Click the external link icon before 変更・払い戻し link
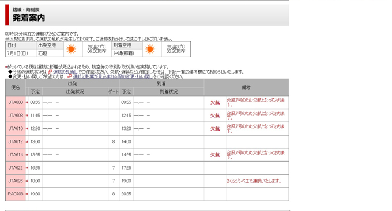This screenshot has height=211, width=392. pos(70,76)
